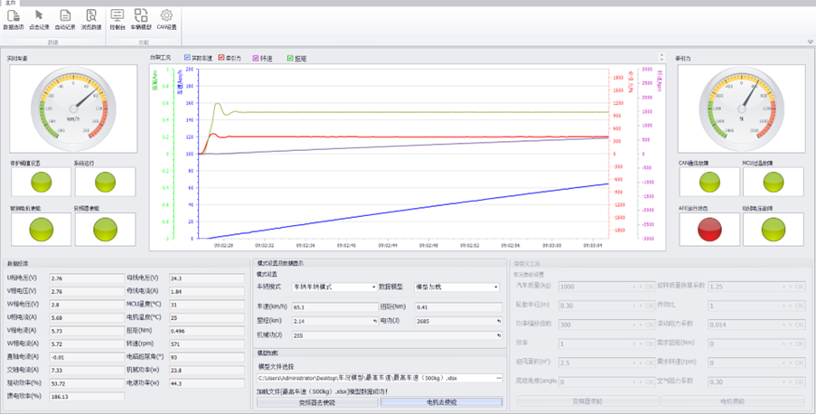This screenshot has height=414, width=816.
Task: Toggle the 扭矩 curve checkbox
Action: click(x=290, y=58)
